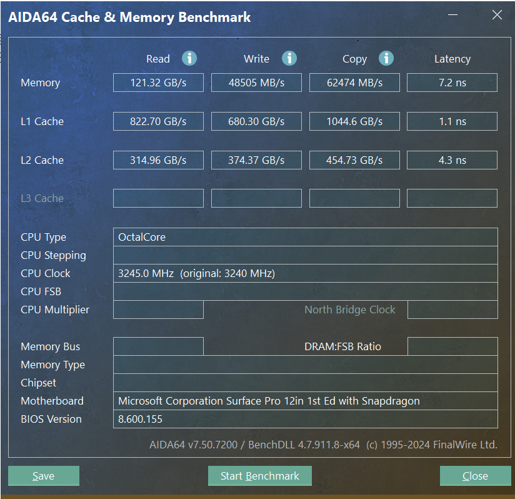
Task: Click the AIDA64 Cache & Memory Benchmark title
Action: click(x=129, y=17)
